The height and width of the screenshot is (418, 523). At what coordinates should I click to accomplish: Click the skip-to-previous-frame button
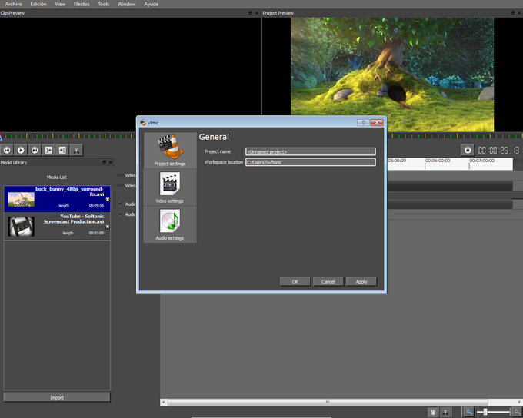coord(7,151)
